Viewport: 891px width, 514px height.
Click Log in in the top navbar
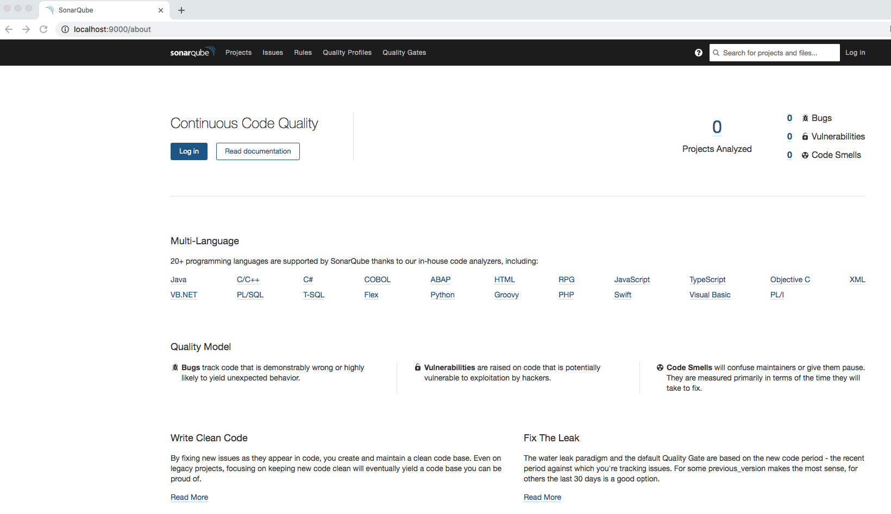pos(855,53)
